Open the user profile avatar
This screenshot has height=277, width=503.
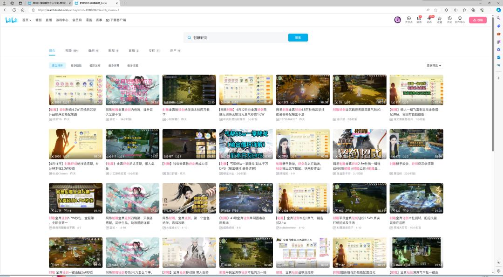397,20
